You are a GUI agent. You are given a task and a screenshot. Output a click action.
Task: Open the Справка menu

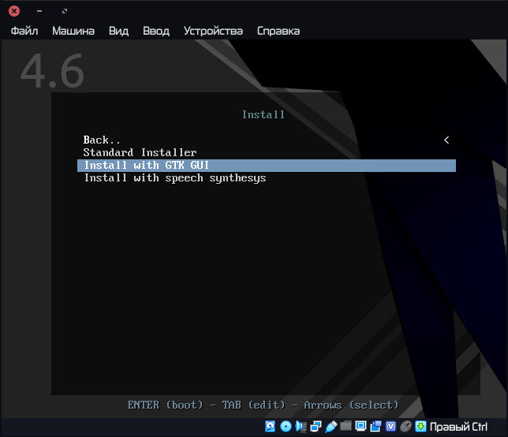coord(278,31)
